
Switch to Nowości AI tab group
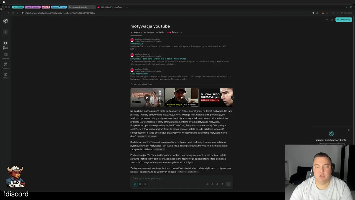pos(59,7)
